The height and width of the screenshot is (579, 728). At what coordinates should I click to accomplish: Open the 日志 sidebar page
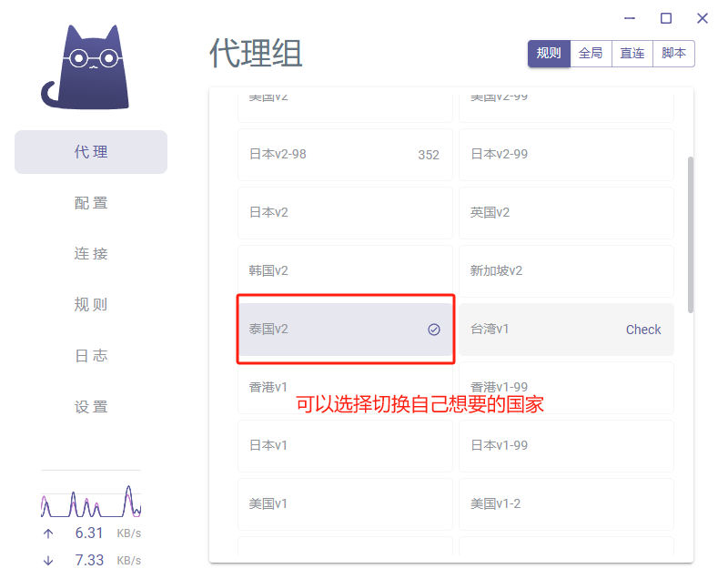coord(91,356)
